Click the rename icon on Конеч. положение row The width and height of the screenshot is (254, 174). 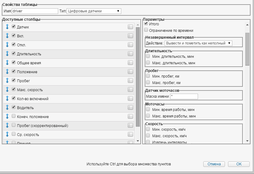pyautogui.click(x=130, y=117)
